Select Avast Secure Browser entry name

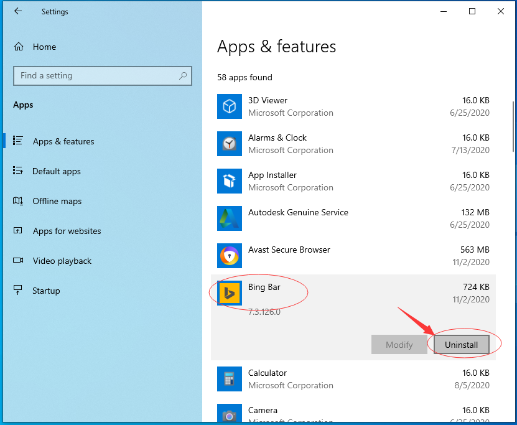pos(289,250)
